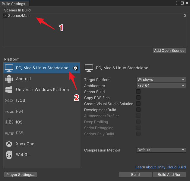Click the Windows logo icon for Universal Windows Platform
190x181 pixels.
(9, 90)
